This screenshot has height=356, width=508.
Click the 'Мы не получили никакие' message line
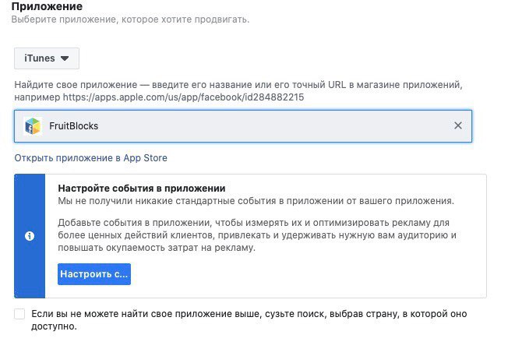coord(256,201)
